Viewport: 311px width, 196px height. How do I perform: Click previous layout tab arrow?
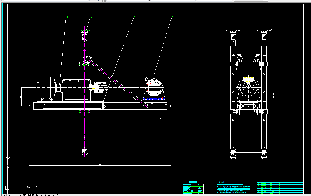tap(9, 195)
